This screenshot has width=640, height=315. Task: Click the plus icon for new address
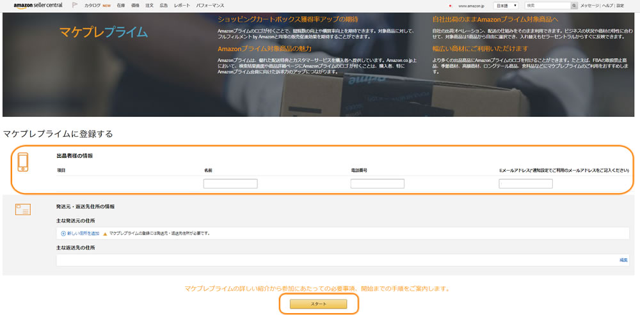pos(63,233)
